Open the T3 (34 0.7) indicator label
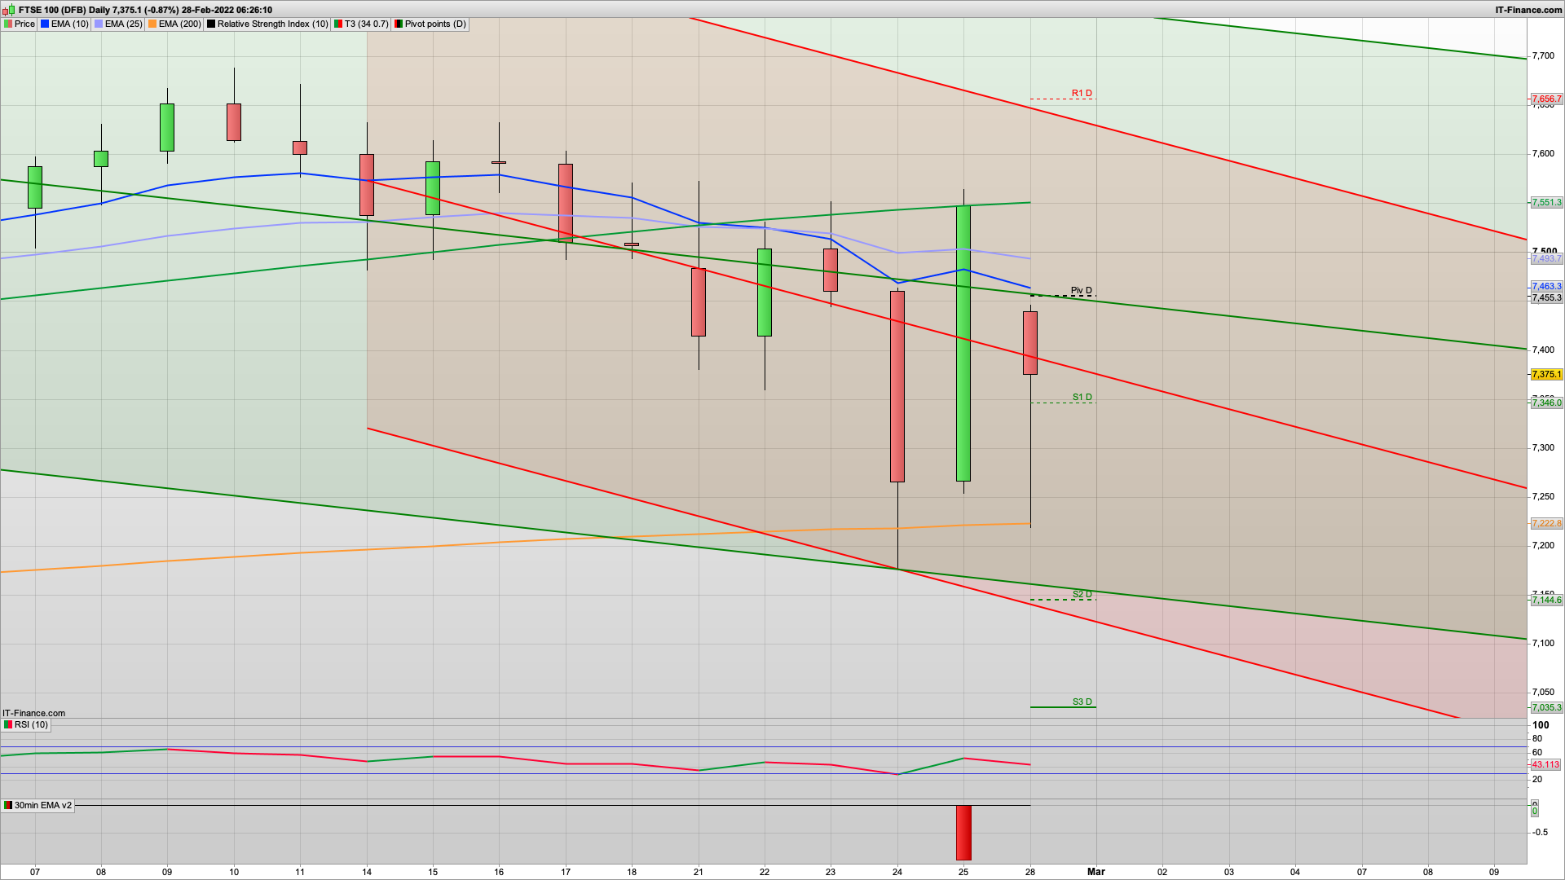Viewport: 1565px width, 880px height. [366, 24]
